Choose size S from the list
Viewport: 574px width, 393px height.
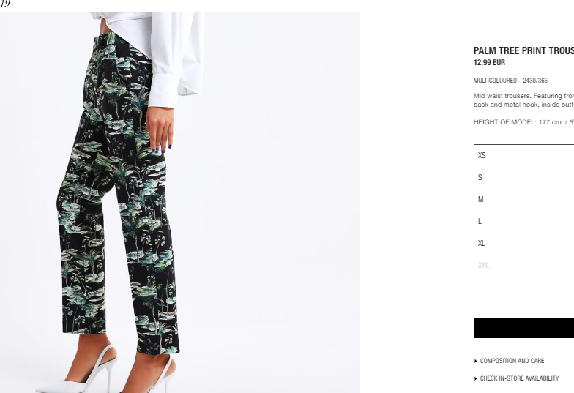[524, 177]
